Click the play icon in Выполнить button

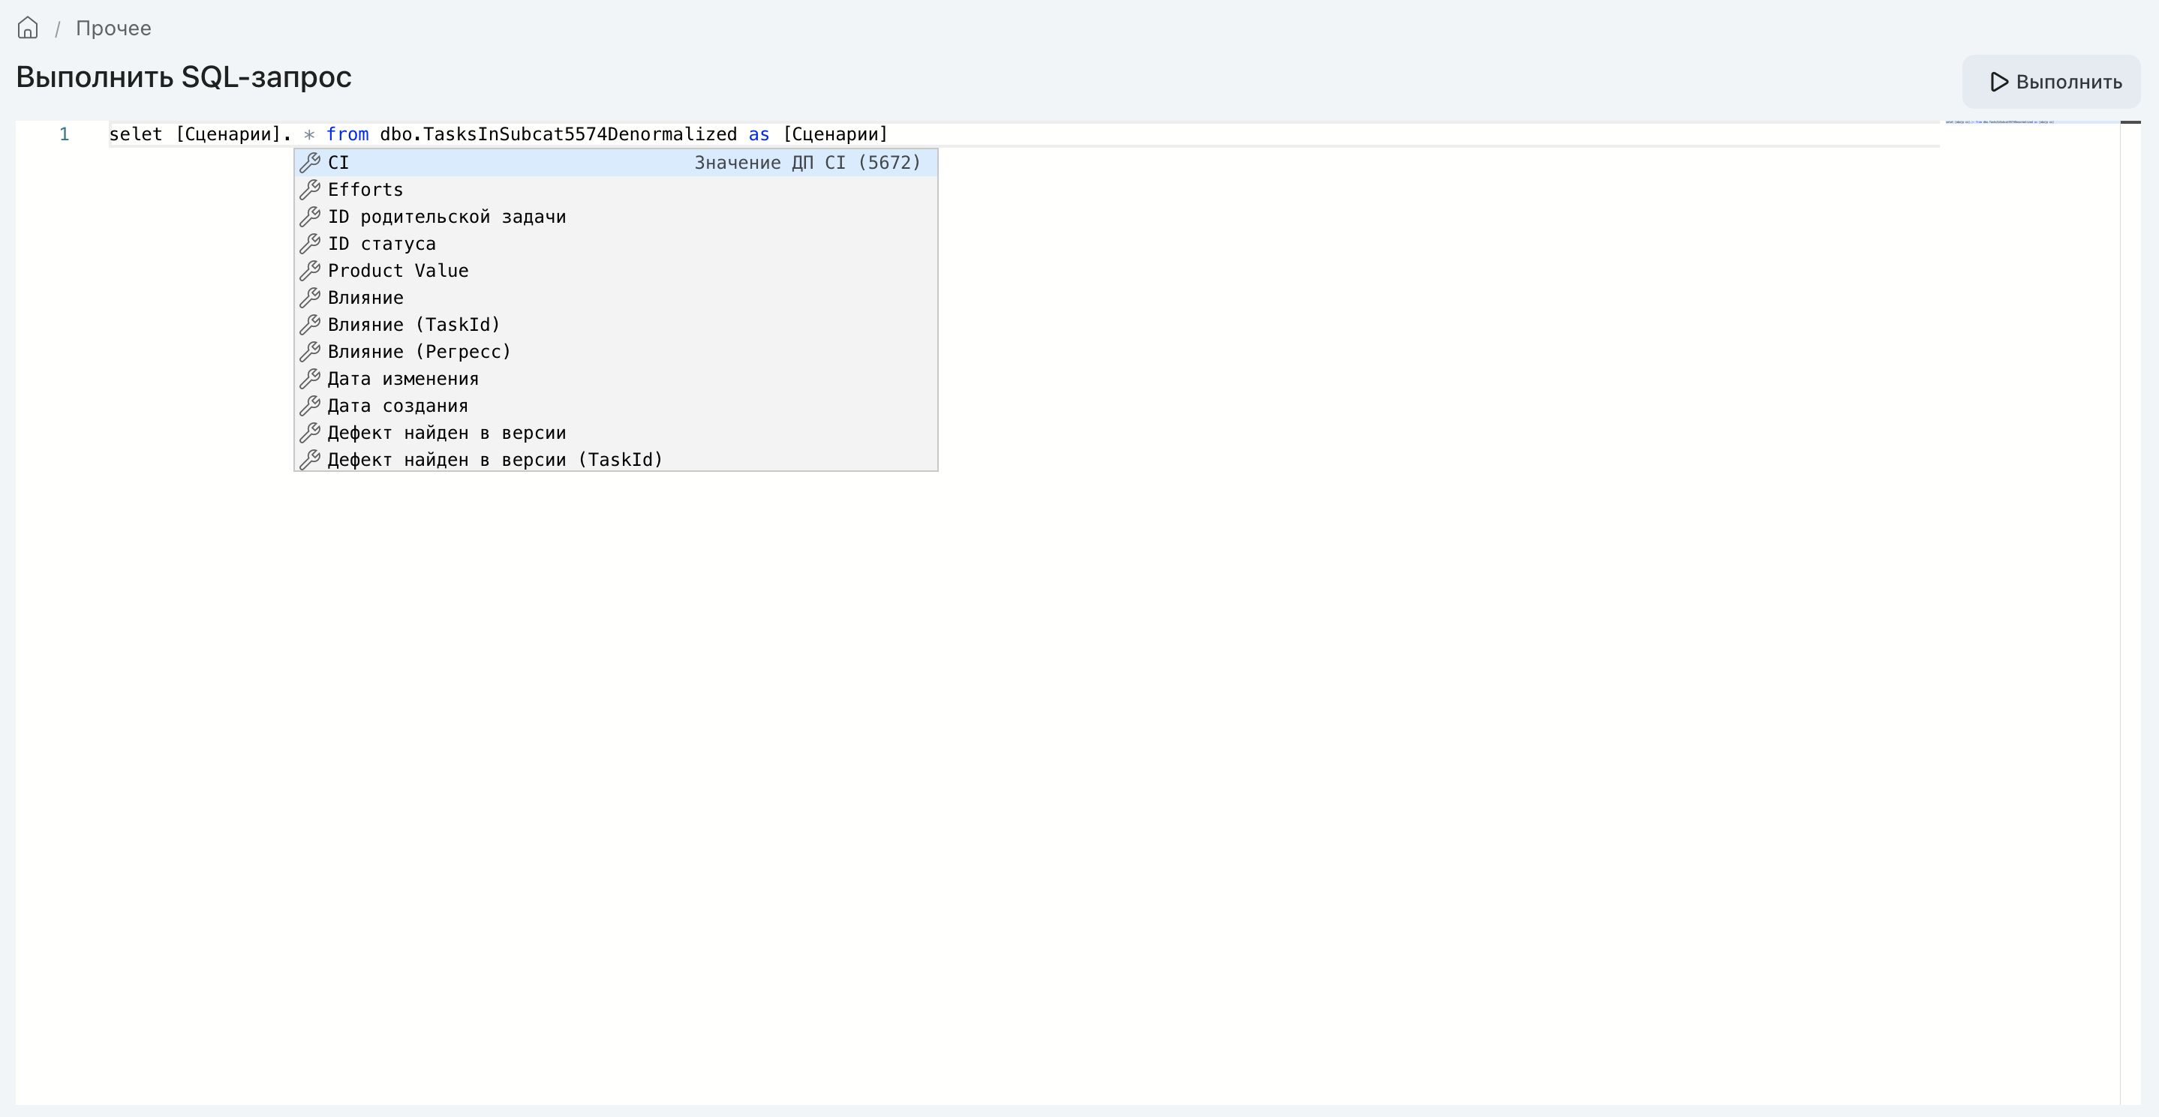pos(1999,82)
